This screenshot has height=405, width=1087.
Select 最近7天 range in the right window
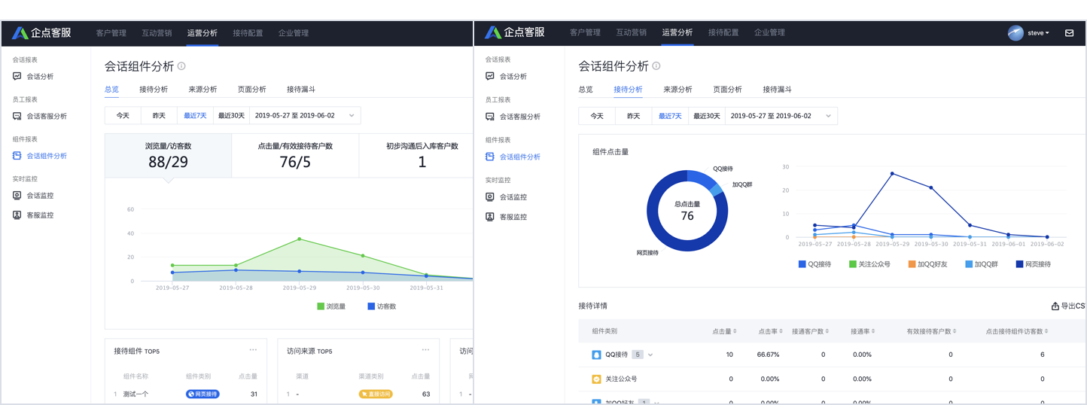(670, 116)
